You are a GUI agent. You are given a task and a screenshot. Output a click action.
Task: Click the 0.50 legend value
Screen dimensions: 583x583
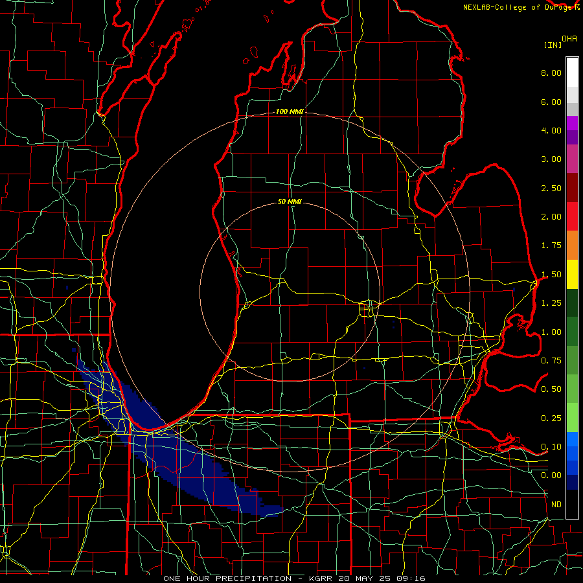pos(551,389)
